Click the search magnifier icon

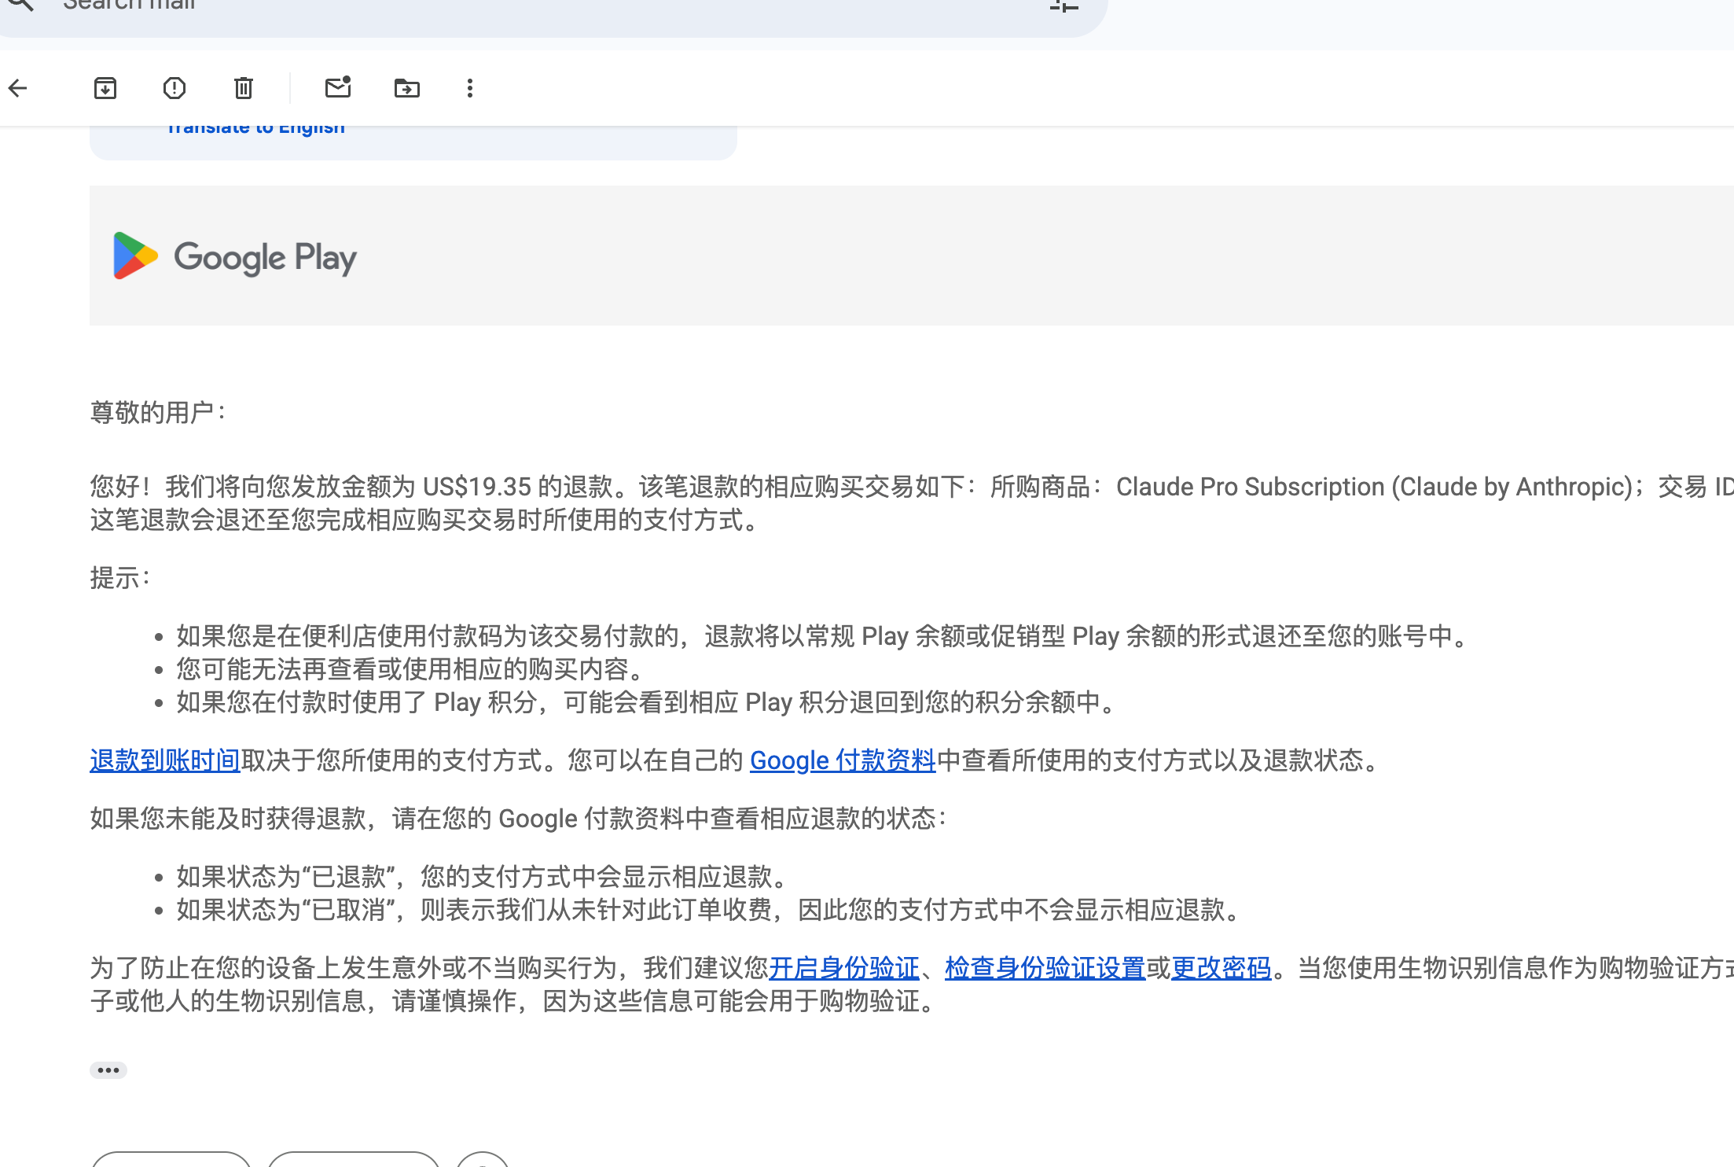point(20,5)
